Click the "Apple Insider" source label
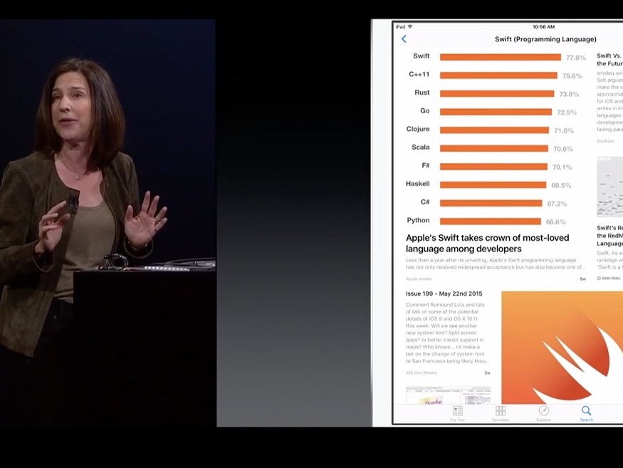The width and height of the screenshot is (623, 468). (x=419, y=279)
